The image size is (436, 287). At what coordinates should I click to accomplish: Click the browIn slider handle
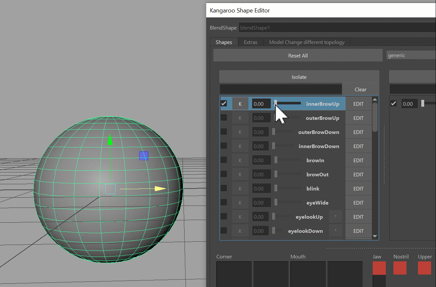276,160
